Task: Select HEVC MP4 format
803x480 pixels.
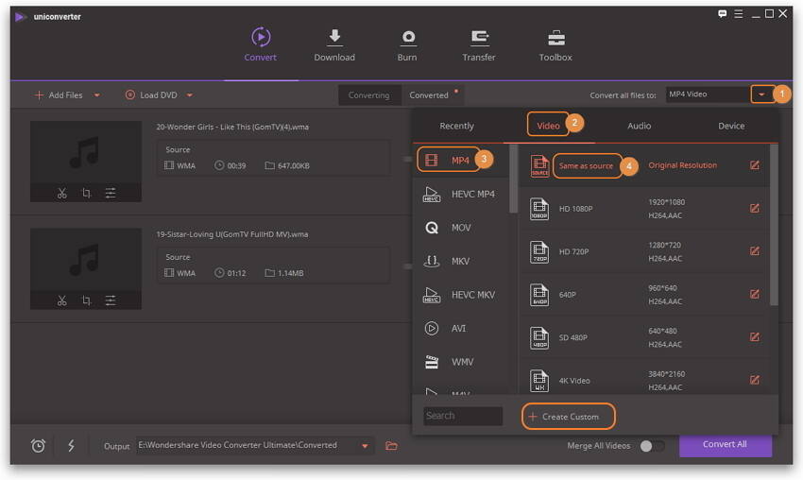Action: [x=460, y=194]
